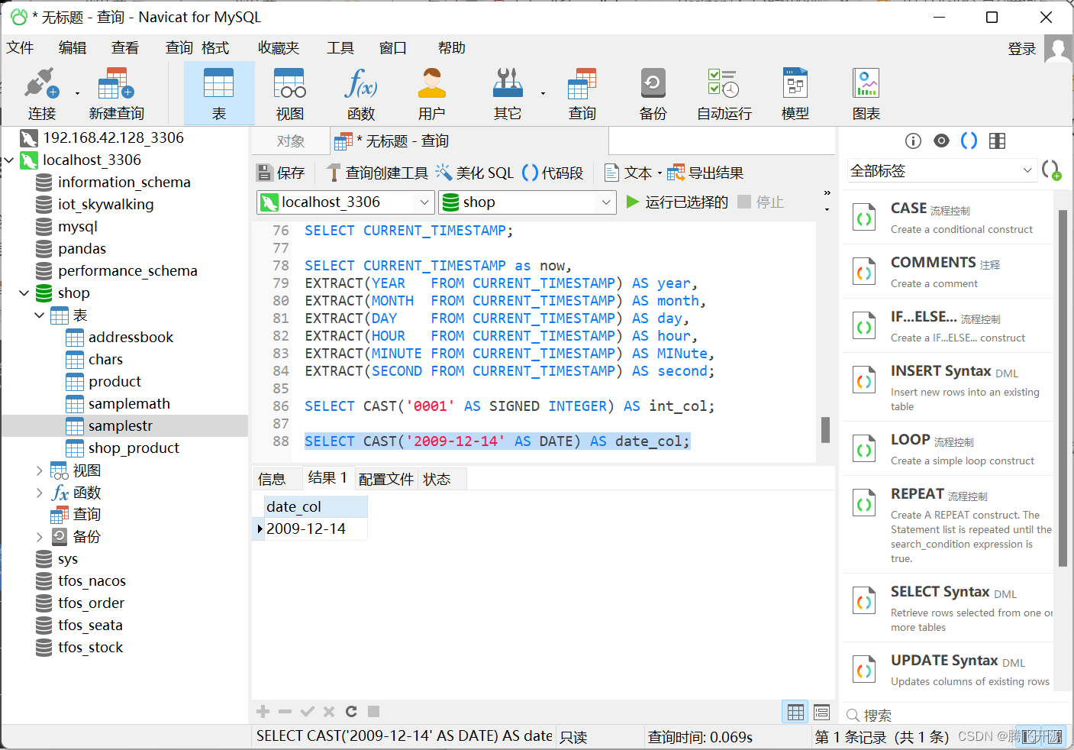This screenshot has height=750, width=1074.
Task: Open the 自动运行 automation toolbar button
Action: point(724,93)
